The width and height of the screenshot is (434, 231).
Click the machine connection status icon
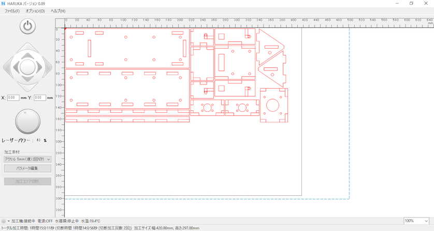pos(4,221)
